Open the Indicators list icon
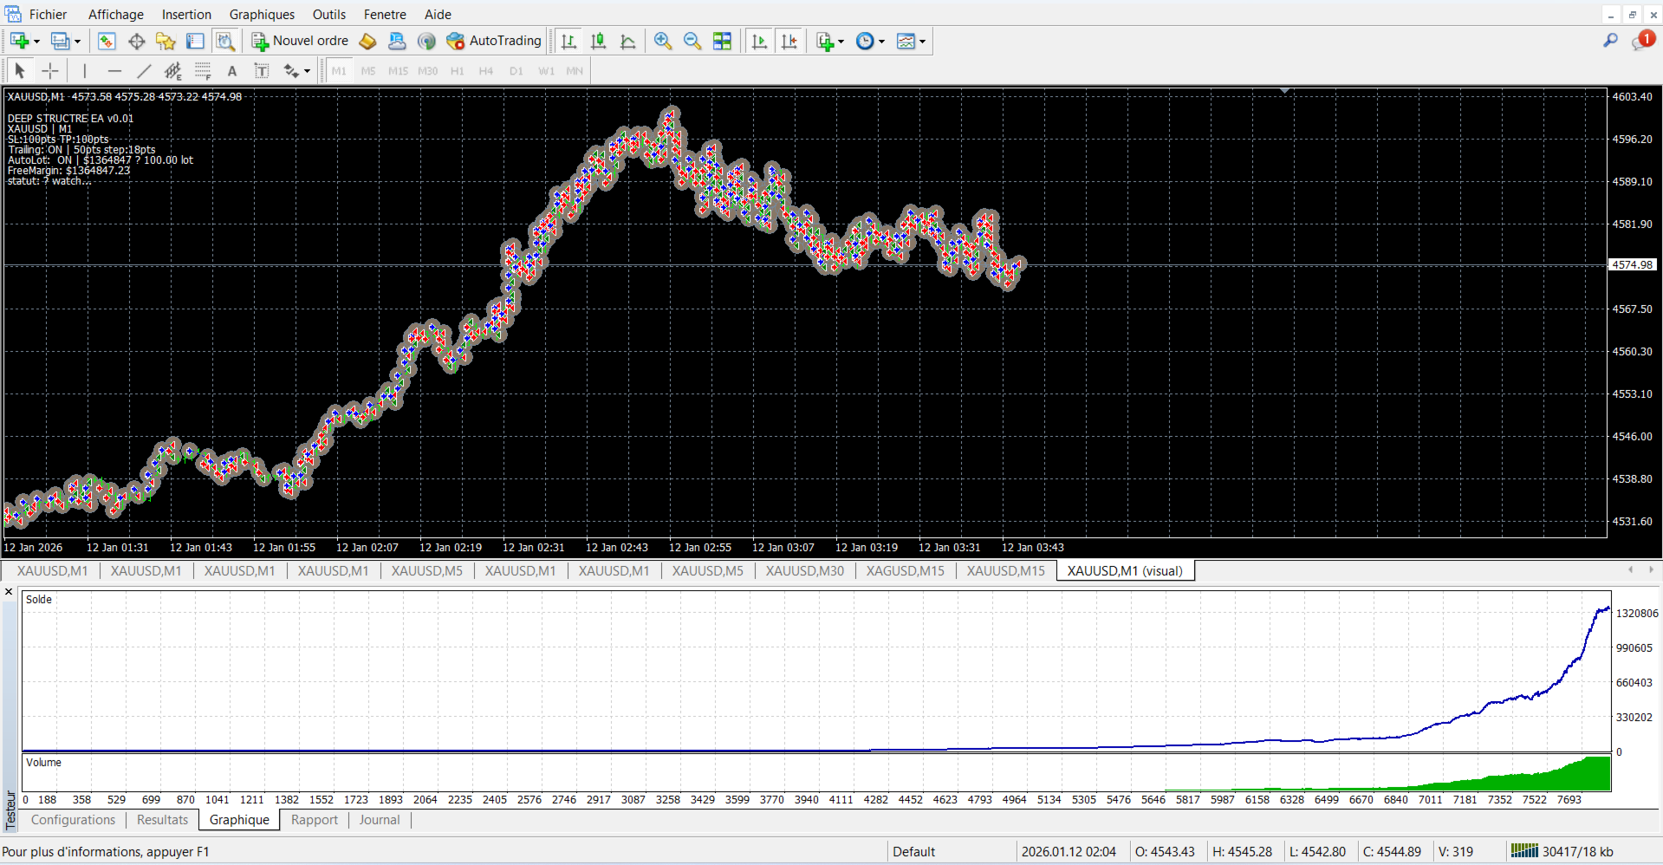This screenshot has width=1663, height=865. click(x=825, y=41)
